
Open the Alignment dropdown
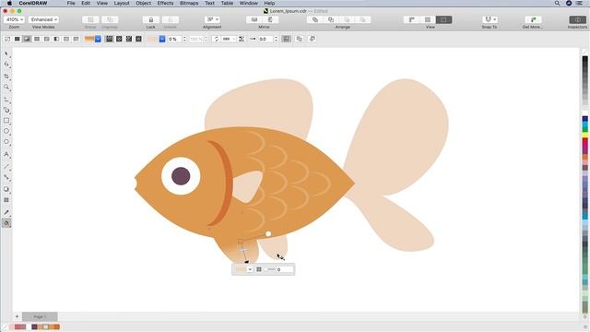click(x=212, y=19)
